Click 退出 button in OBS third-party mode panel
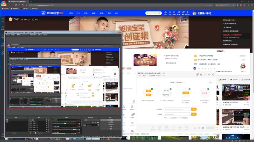 pyautogui.click(x=211, y=82)
